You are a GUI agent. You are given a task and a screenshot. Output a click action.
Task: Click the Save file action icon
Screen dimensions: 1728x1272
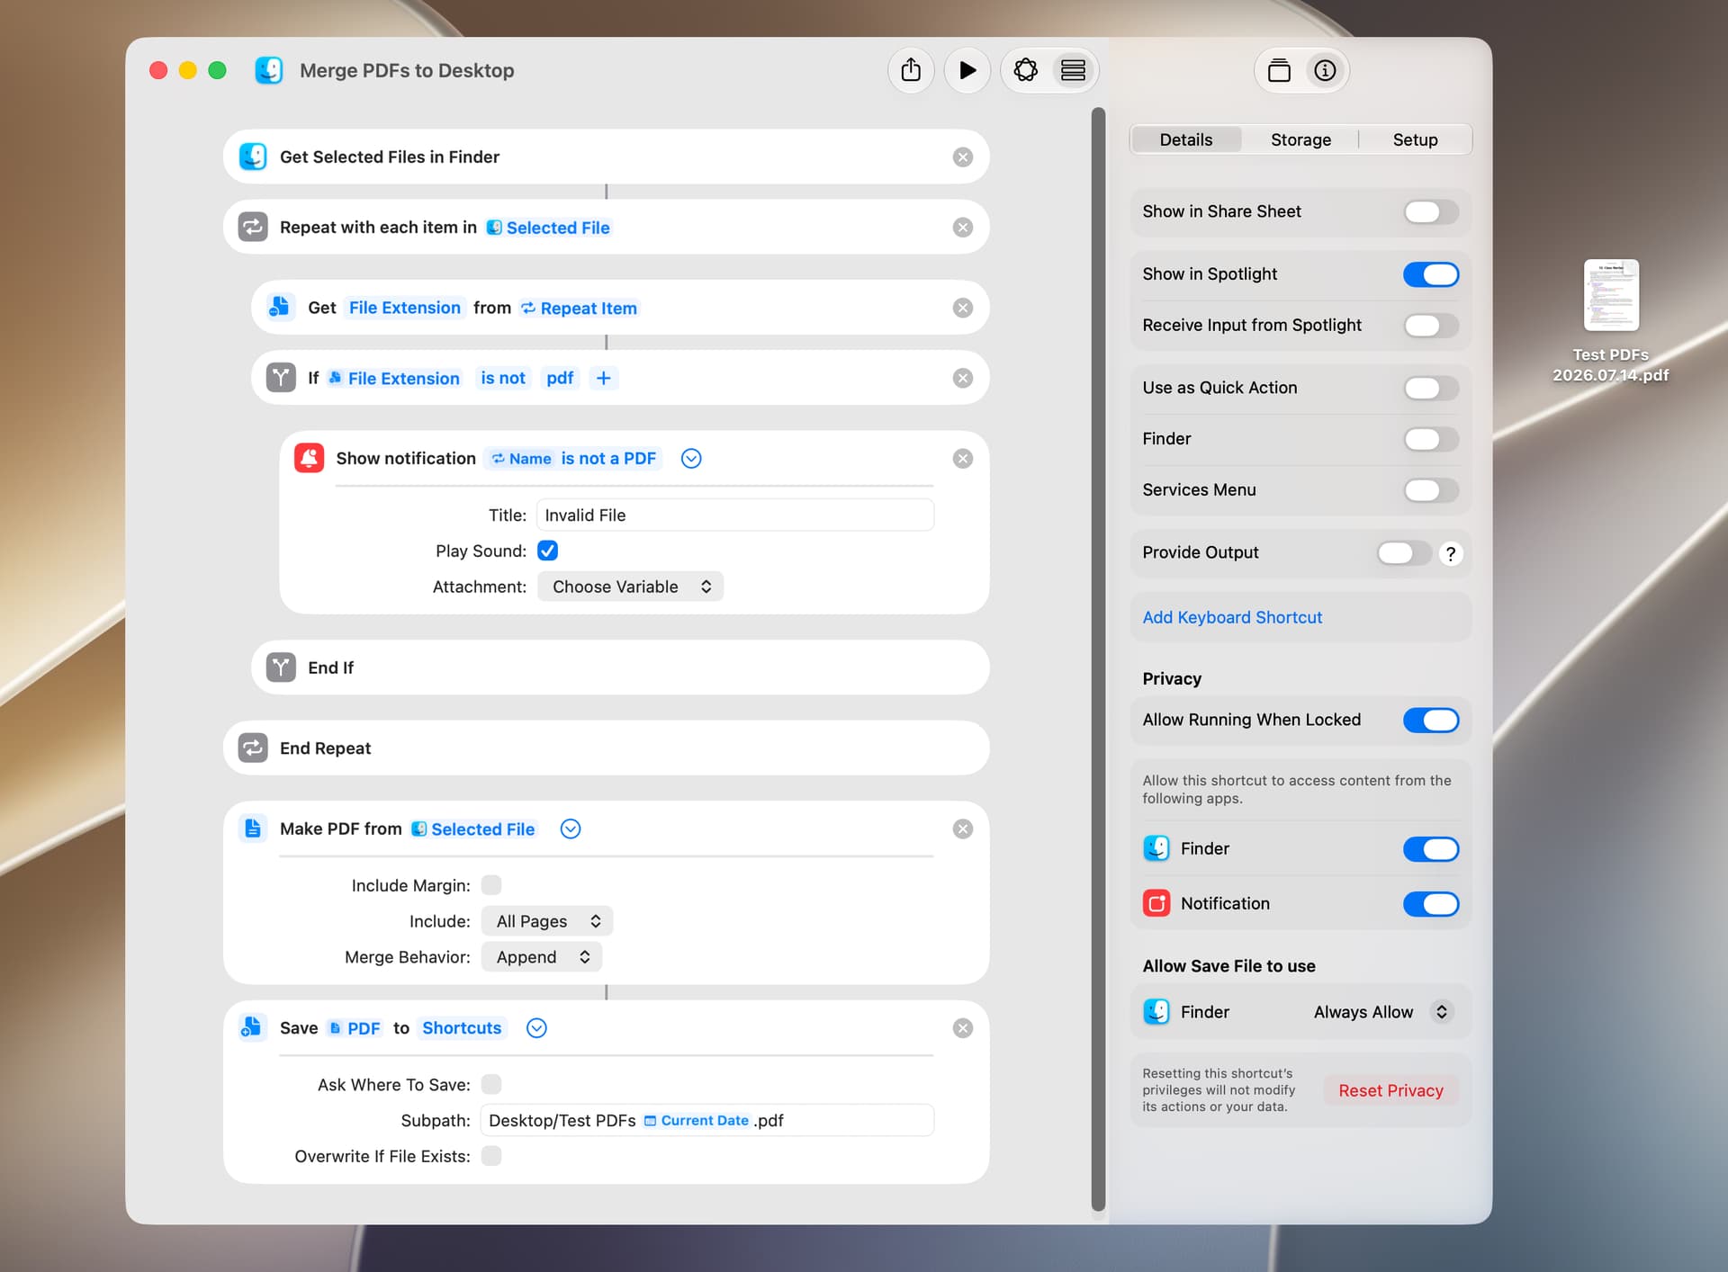(252, 1026)
